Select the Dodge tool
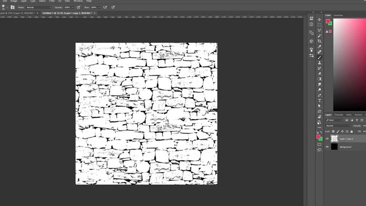Screen dimensions: 366x206 tap(319, 89)
